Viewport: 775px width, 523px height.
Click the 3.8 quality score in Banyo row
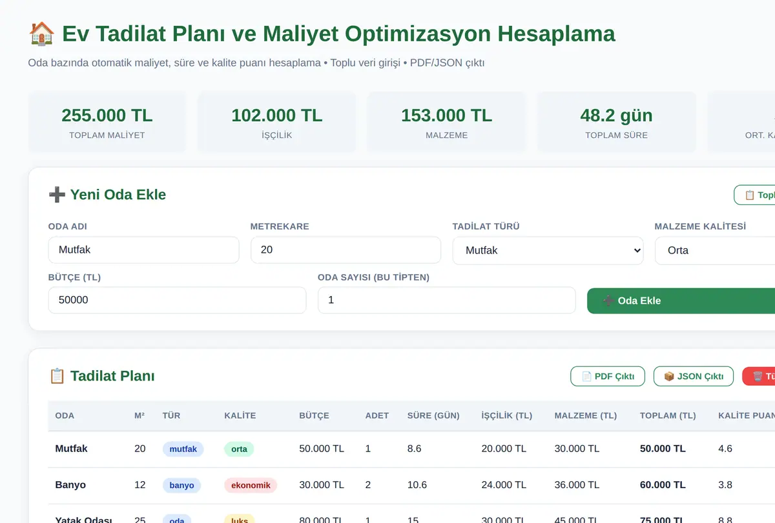(x=725, y=485)
